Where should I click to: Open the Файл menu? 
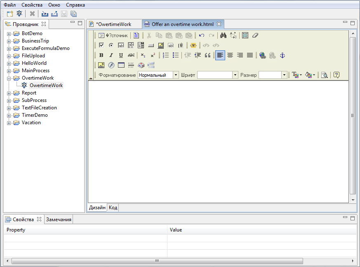[9, 5]
